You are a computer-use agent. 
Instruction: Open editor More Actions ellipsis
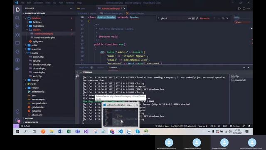[249, 8]
